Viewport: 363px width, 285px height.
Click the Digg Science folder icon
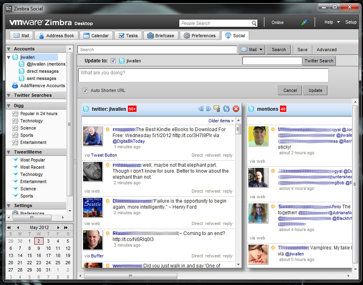(x=15, y=128)
